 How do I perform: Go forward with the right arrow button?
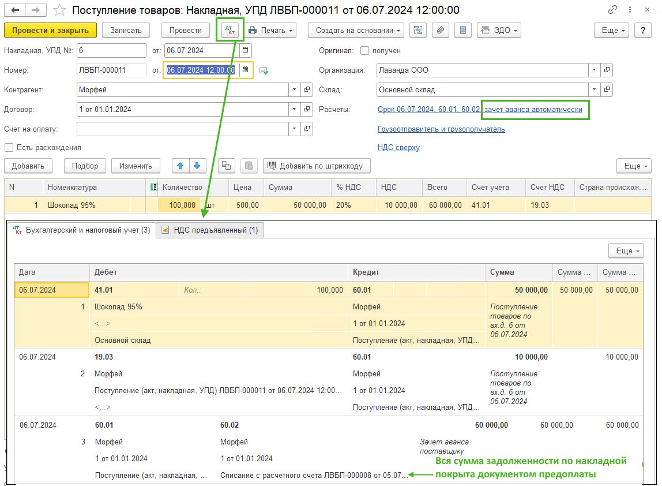point(36,10)
